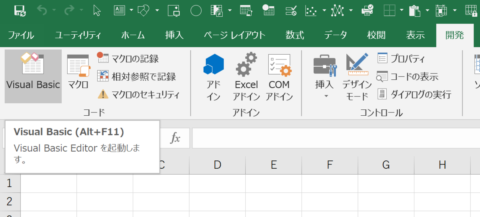This screenshot has height=217, width=480.
Task: Expand the paste clipboard dropdown arrow
Action: (x=428, y=10)
